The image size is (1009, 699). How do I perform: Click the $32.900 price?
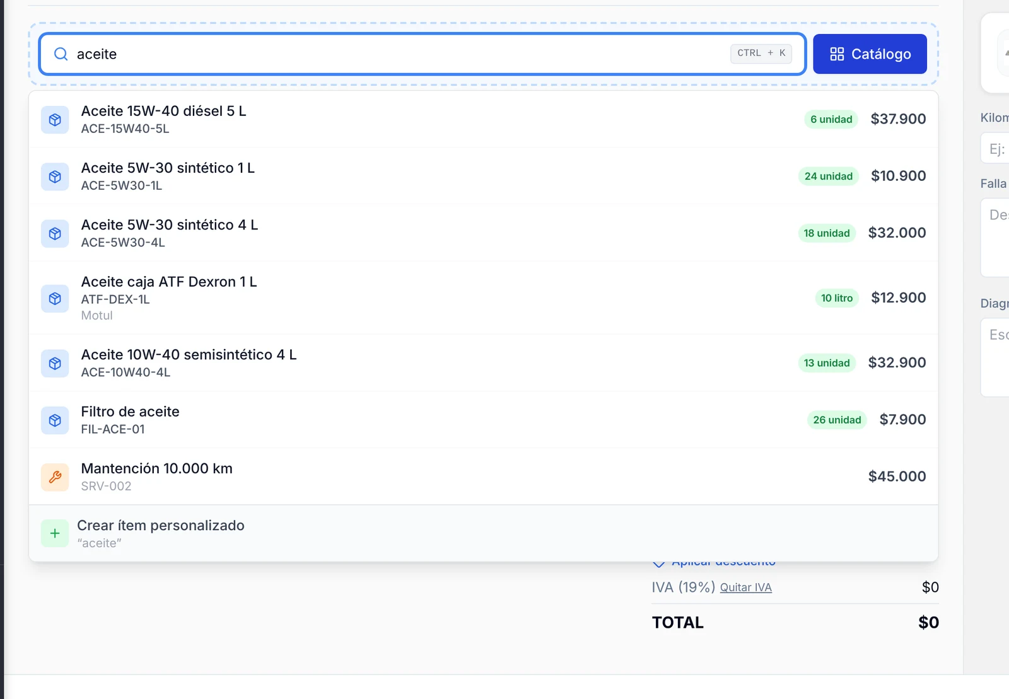897,362
